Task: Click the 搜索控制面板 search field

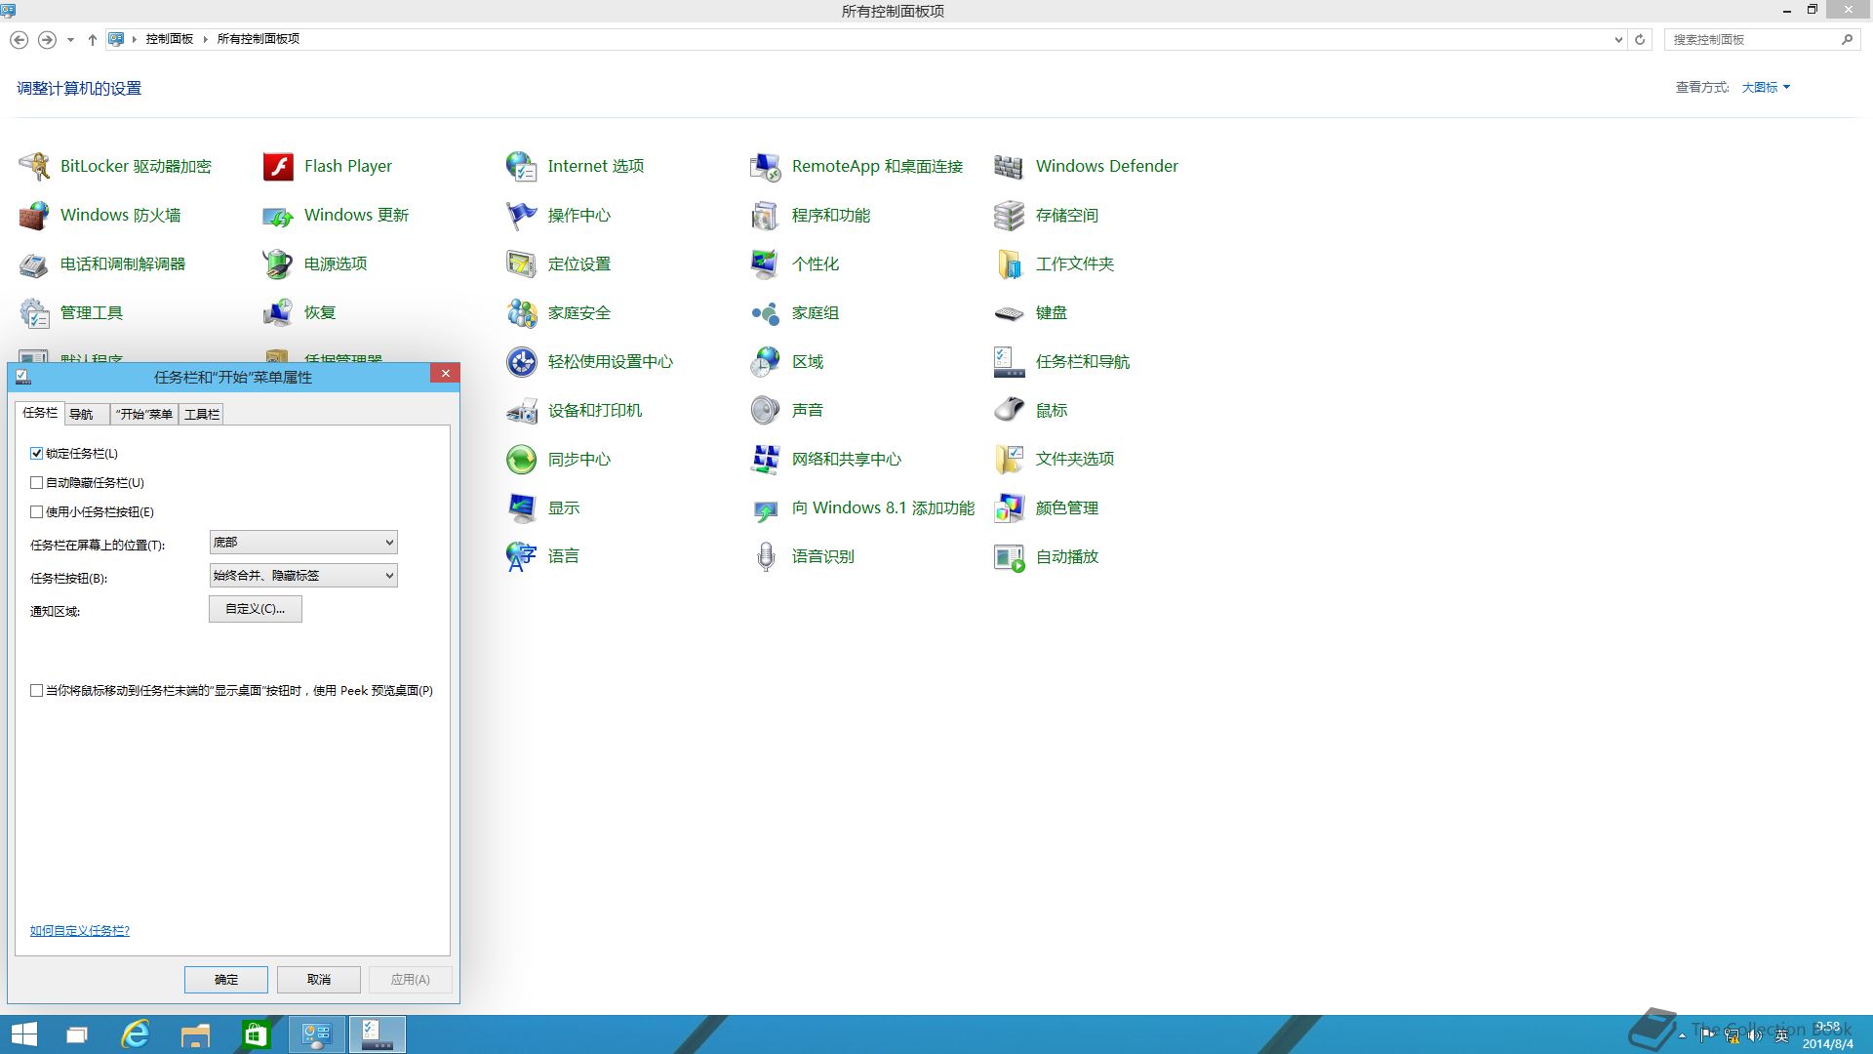Action: click(1751, 40)
